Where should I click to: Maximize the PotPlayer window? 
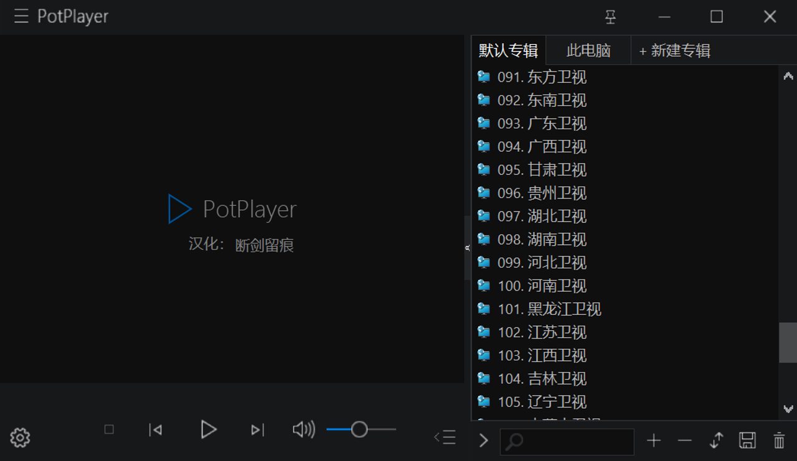(717, 17)
